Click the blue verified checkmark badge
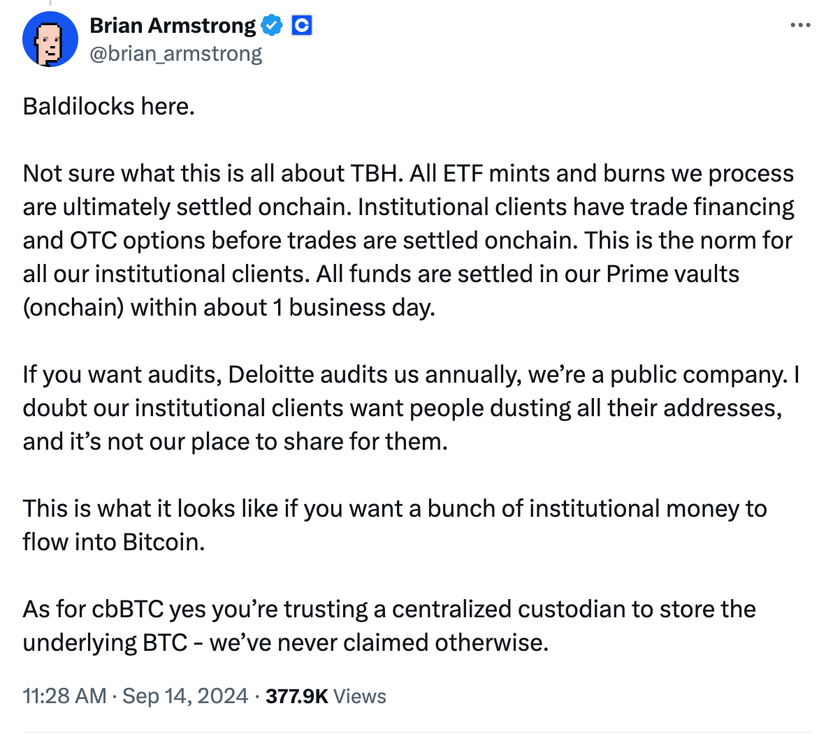Screen dimensions: 826x736 point(272,26)
